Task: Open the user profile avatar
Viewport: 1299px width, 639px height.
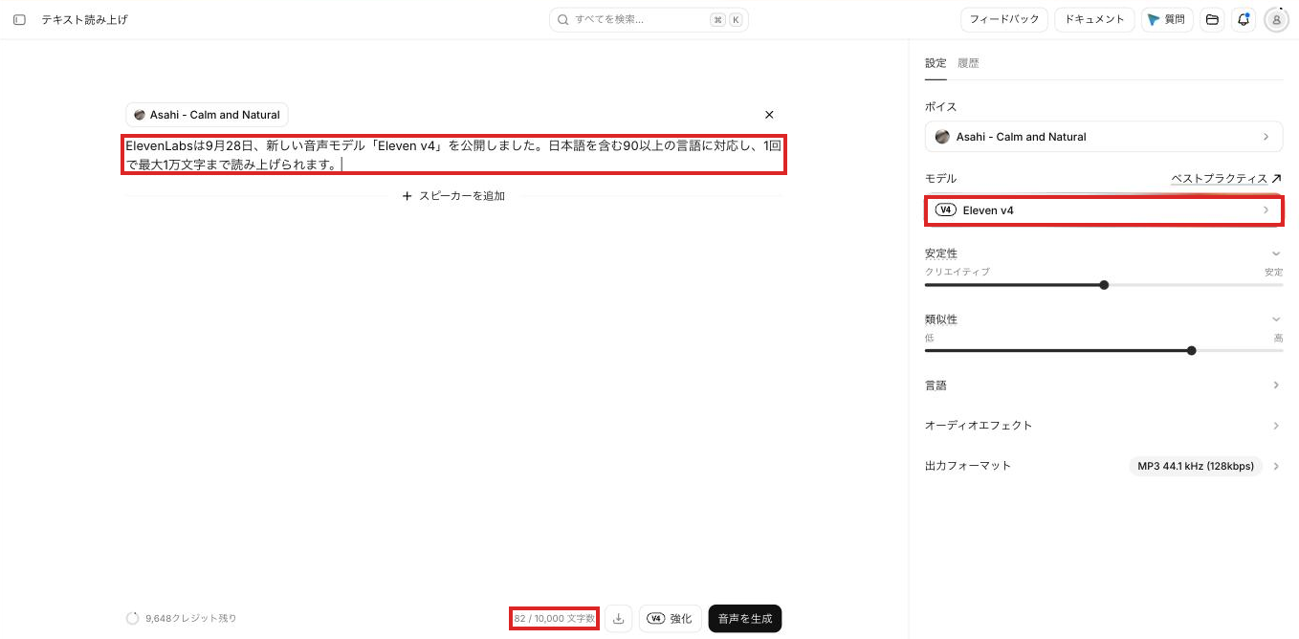Action: point(1276,19)
